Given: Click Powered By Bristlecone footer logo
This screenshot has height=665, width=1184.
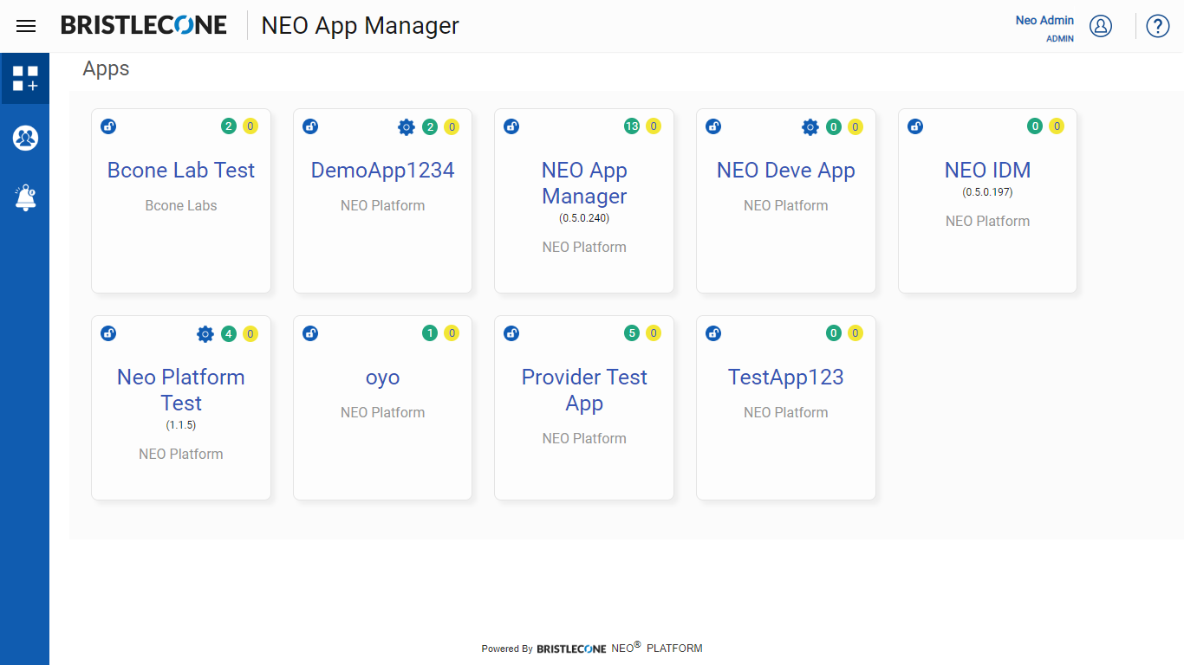Looking at the screenshot, I should 571,649.
